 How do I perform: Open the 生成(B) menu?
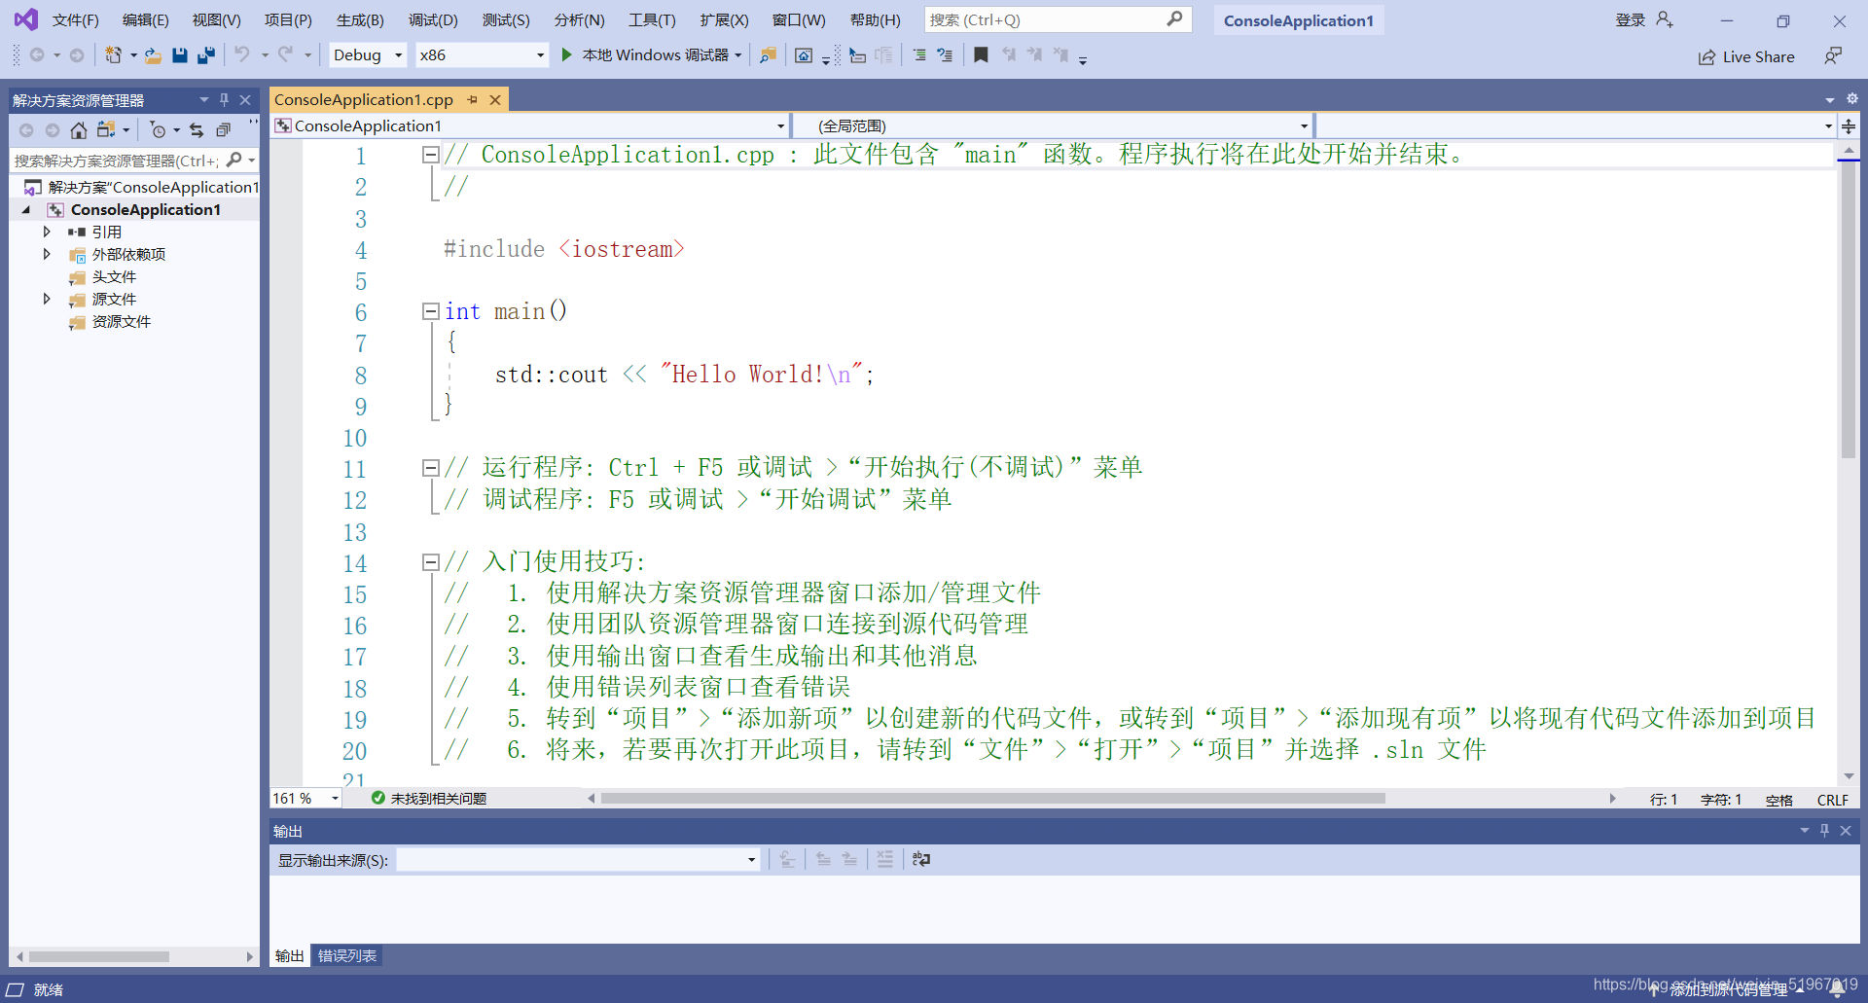click(360, 20)
